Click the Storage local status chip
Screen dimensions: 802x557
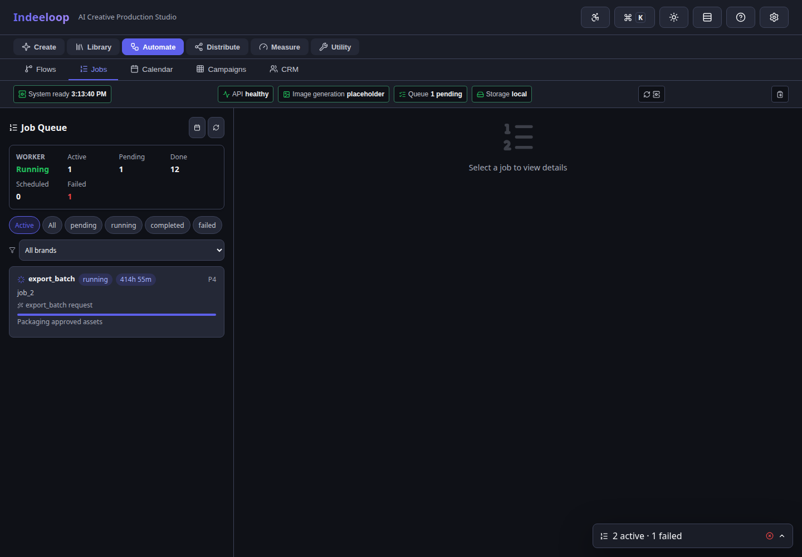[502, 94]
